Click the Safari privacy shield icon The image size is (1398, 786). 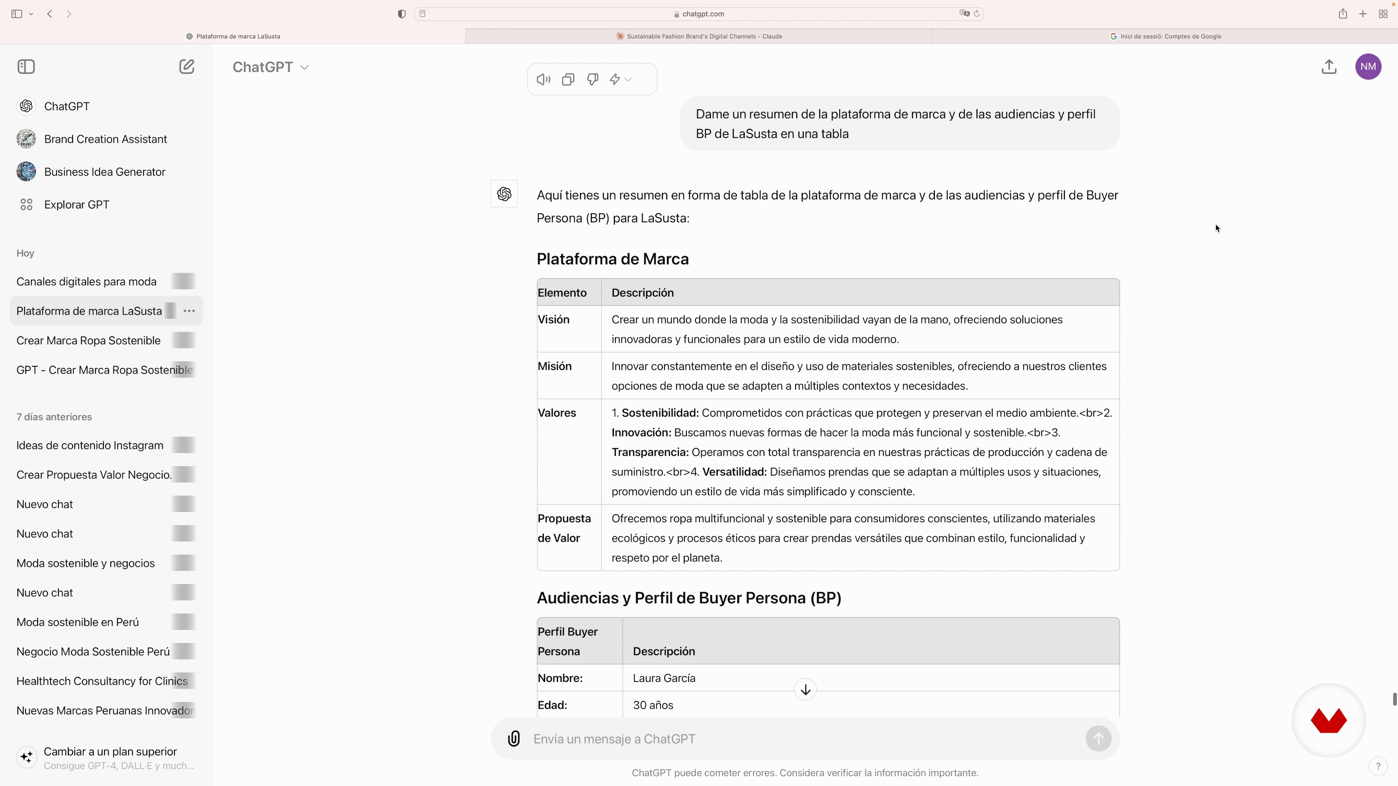point(402,13)
